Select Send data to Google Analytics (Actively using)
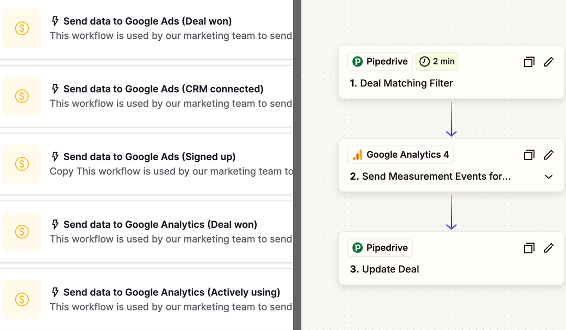The width and height of the screenshot is (566, 330). 171,292
